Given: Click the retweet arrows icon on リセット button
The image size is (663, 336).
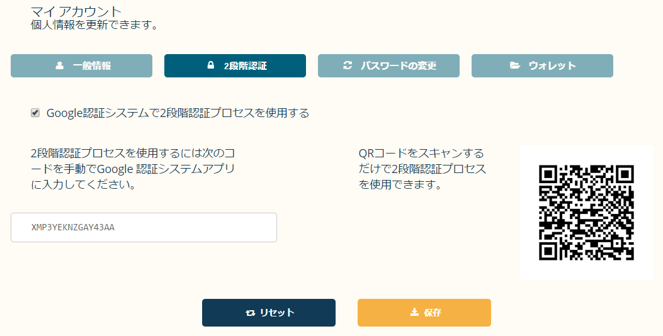Looking at the screenshot, I should [x=251, y=313].
